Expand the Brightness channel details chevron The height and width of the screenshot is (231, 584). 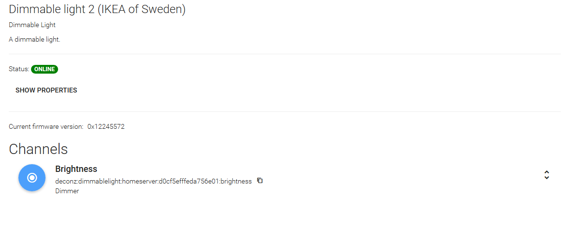(x=546, y=175)
